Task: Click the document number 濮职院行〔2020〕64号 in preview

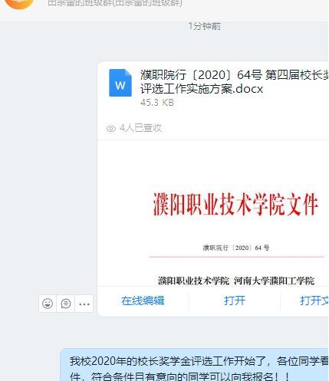Action: click(x=236, y=248)
